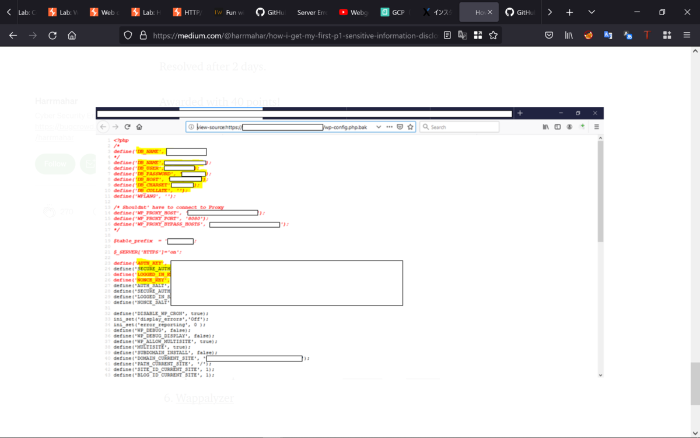Save page to Pocket
700x438 pixels.
(549, 36)
